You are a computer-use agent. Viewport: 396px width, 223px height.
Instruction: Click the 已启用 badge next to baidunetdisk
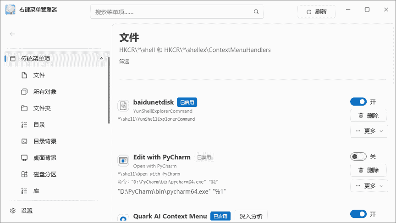pyautogui.click(x=187, y=102)
